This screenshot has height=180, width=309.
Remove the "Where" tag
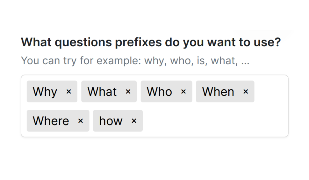click(80, 121)
